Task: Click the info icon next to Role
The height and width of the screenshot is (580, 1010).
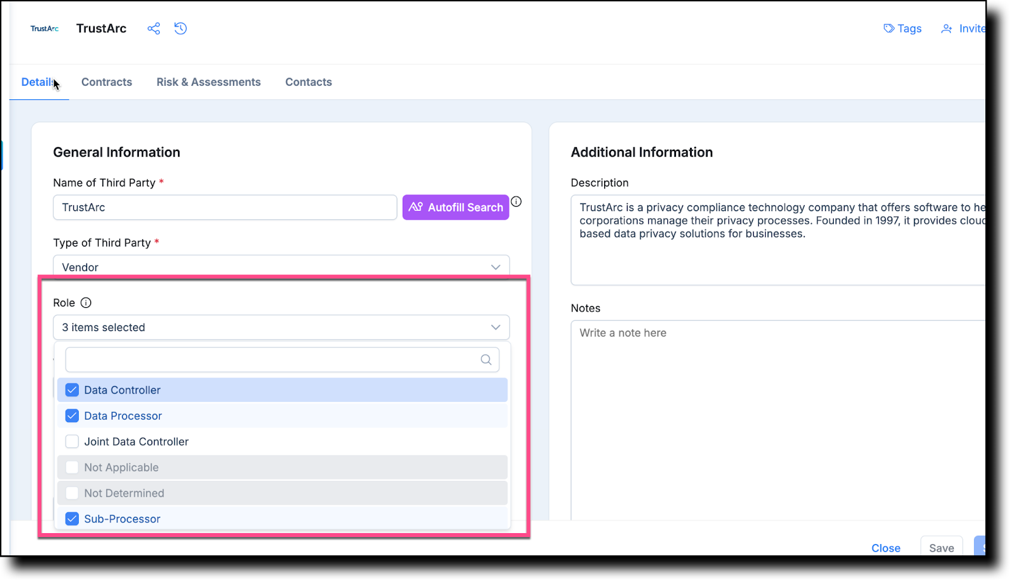Action: coord(86,302)
